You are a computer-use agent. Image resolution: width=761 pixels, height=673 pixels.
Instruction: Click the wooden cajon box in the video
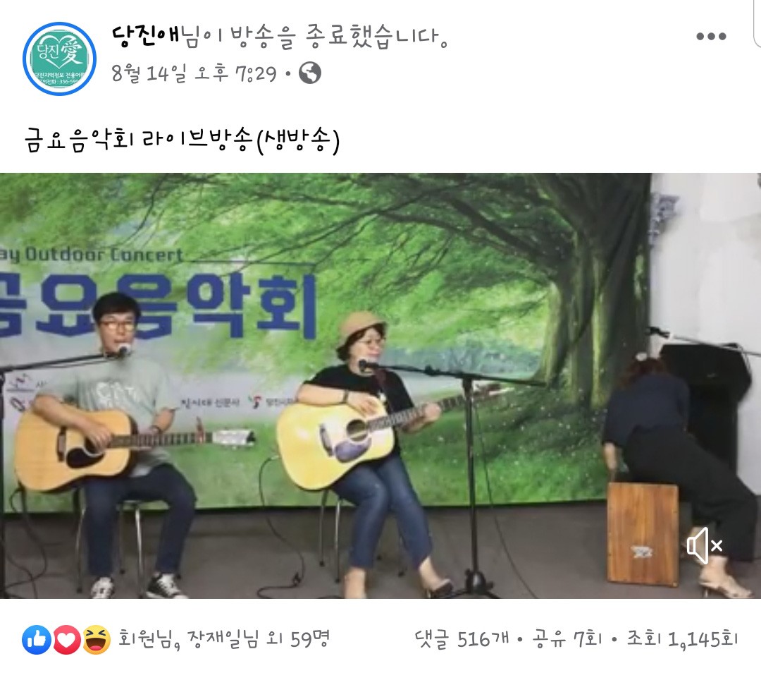pyautogui.click(x=643, y=535)
